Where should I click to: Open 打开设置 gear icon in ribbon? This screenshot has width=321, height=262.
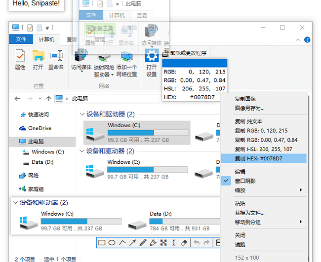151,64
